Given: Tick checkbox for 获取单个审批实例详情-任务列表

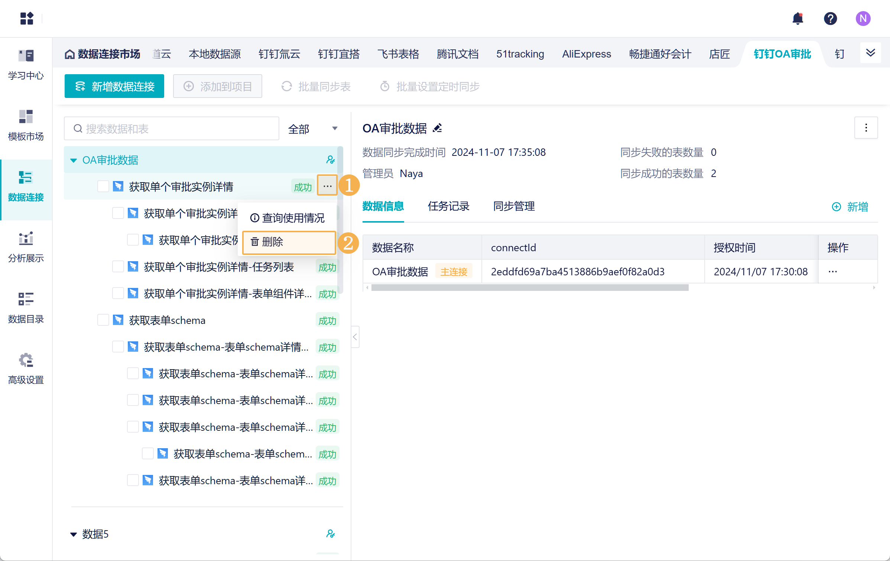Looking at the screenshot, I should click(x=118, y=267).
